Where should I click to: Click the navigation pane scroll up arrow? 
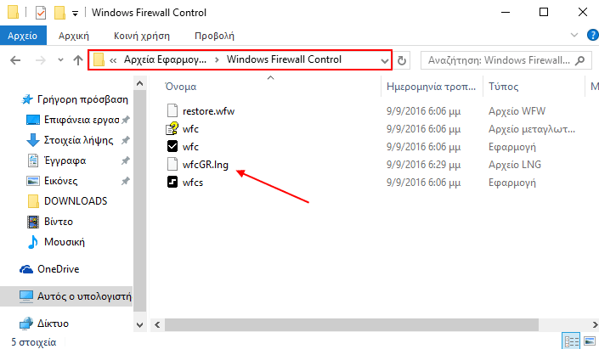click(x=140, y=83)
